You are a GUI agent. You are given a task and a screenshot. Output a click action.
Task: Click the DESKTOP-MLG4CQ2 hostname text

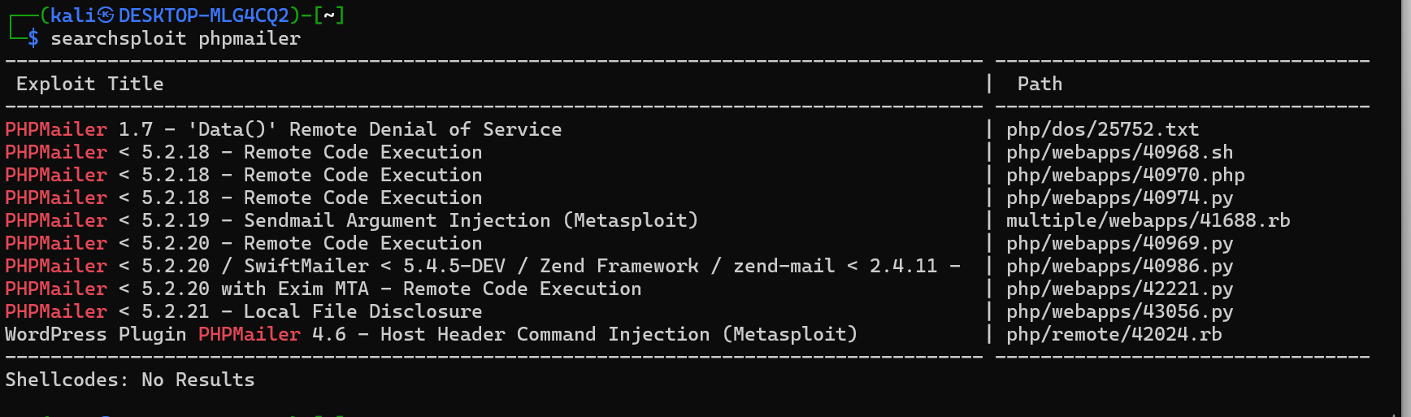203,15
